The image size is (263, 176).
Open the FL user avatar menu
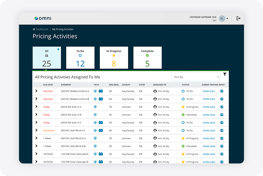[x=222, y=19]
